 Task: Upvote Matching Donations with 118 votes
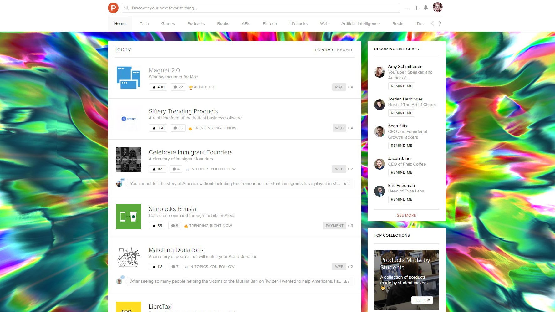157,267
